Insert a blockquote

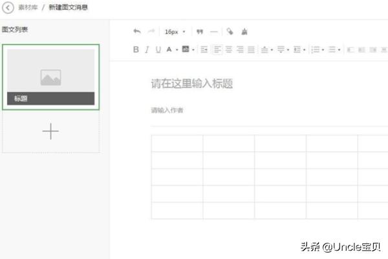[x=200, y=32]
